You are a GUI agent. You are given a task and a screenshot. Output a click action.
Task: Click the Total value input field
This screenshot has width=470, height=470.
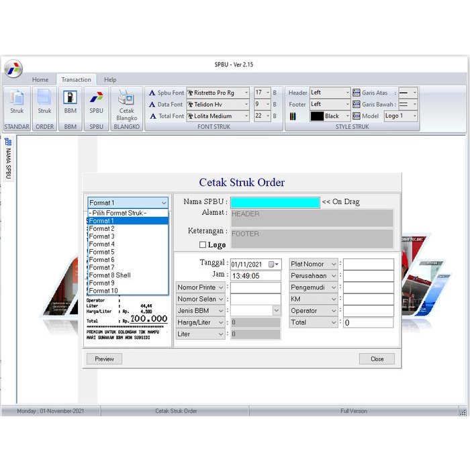tap(369, 322)
